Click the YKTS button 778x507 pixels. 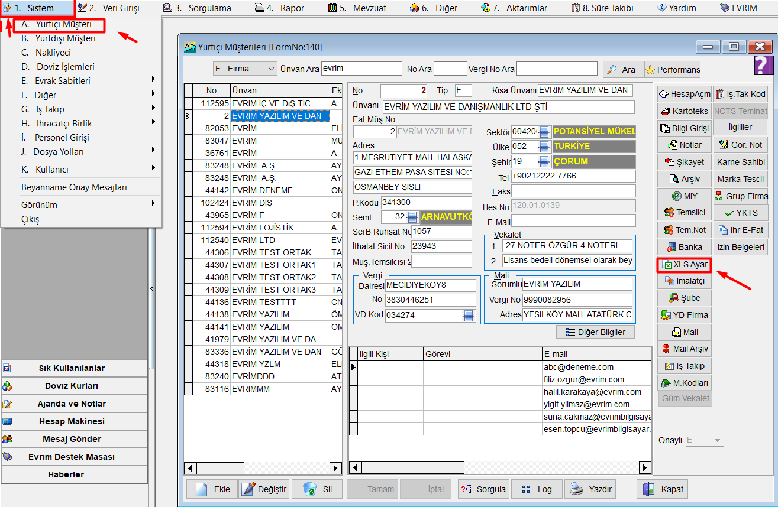[740, 213]
